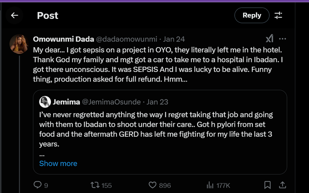Share the post via share icon
The width and height of the screenshot is (309, 193).
coord(282,185)
